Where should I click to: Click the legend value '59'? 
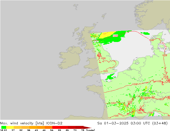click(x=60, y=130)
